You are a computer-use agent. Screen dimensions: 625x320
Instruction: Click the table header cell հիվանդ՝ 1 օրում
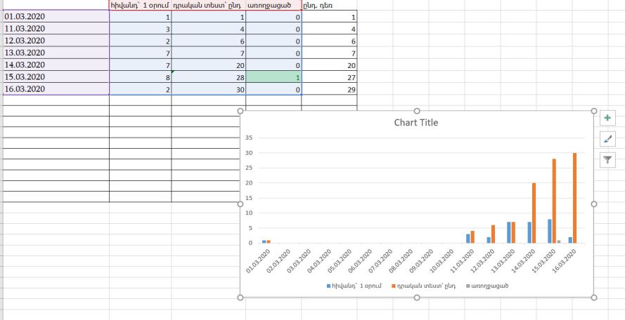141,5
